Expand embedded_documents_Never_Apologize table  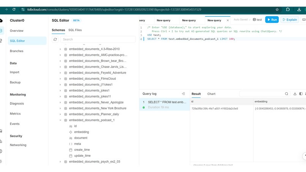coord(60,102)
